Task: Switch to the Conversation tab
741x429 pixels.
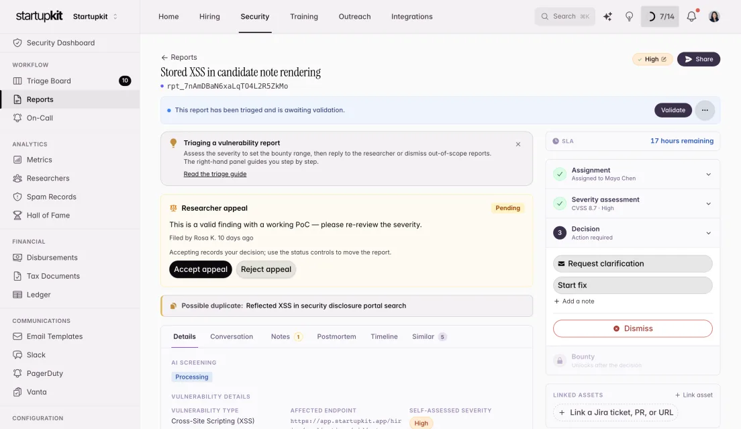Action: (x=232, y=336)
